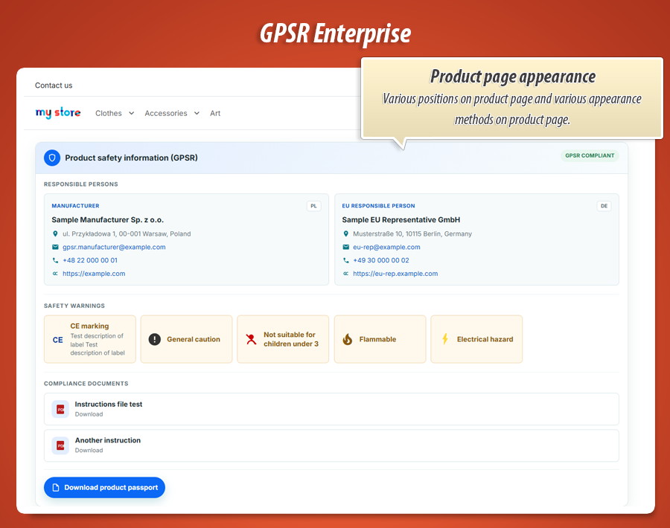The height and width of the screenshot is (528, 670).
Task: Open the Contact us link
Action: (54, 86)
